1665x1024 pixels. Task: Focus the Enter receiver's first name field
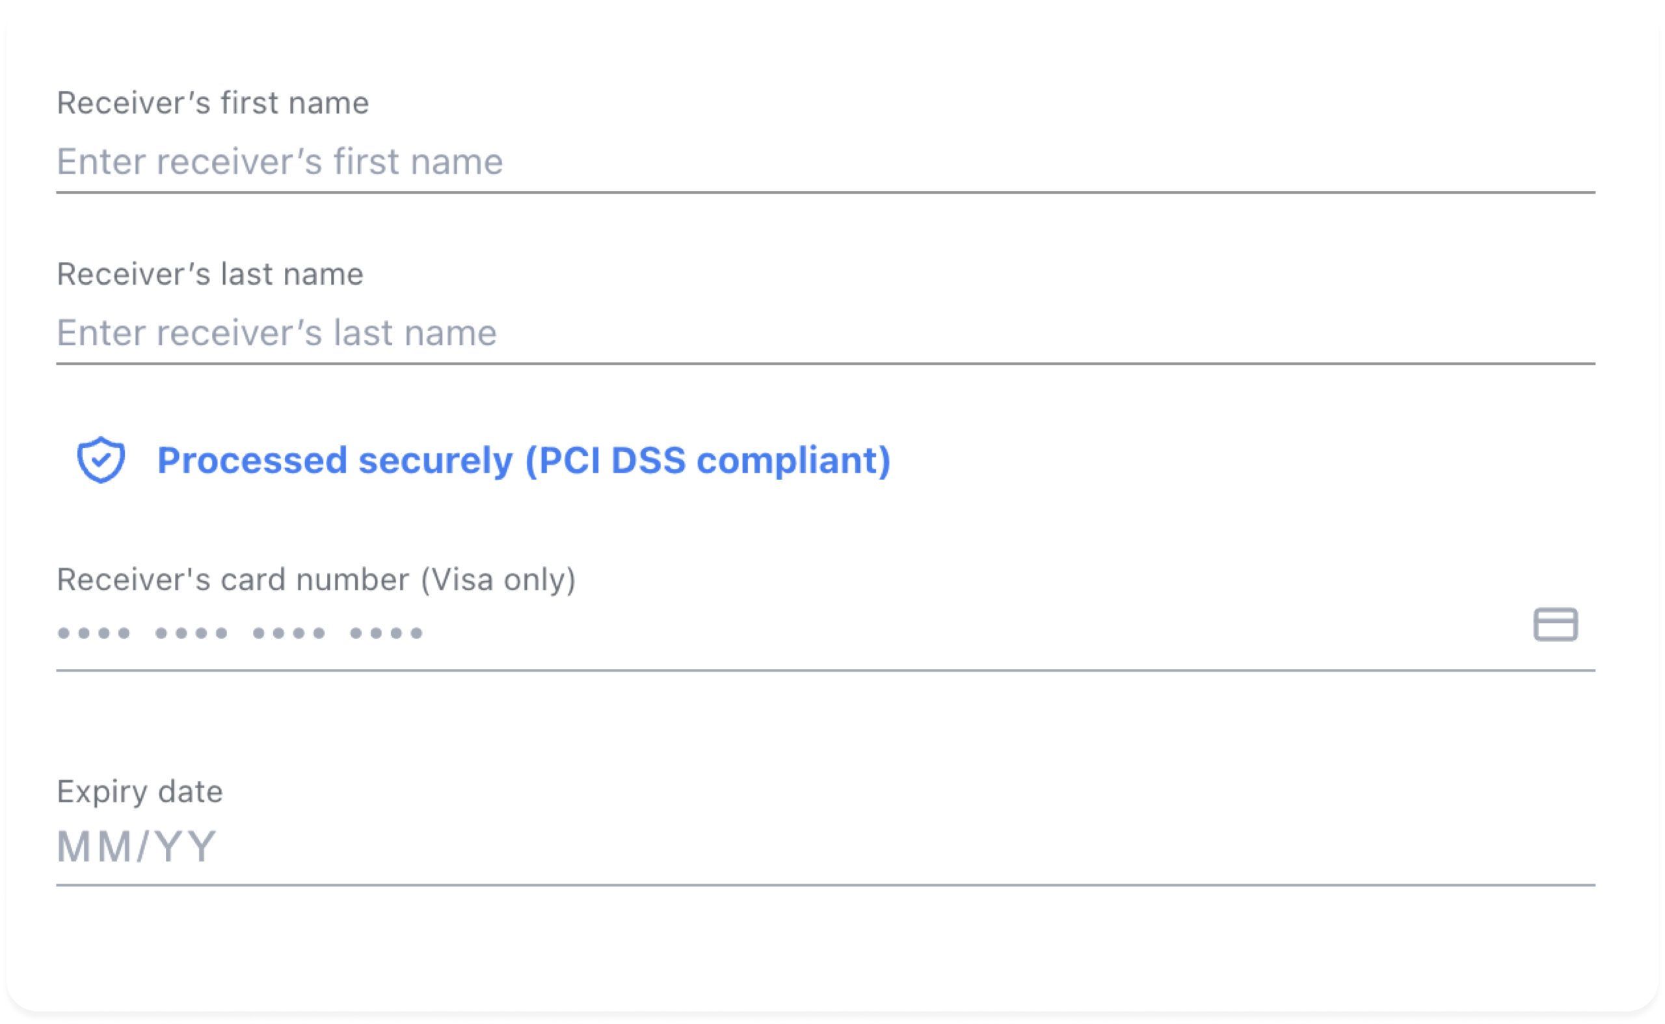point(826,162)
